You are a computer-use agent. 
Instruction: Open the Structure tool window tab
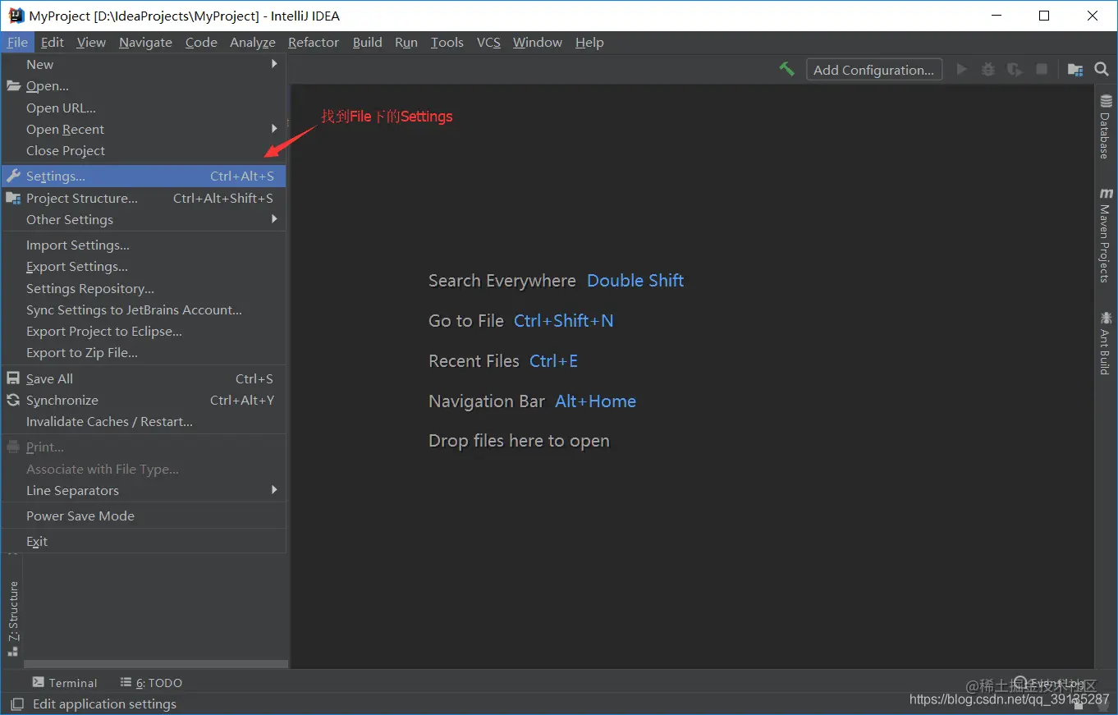tap(13, 618)
